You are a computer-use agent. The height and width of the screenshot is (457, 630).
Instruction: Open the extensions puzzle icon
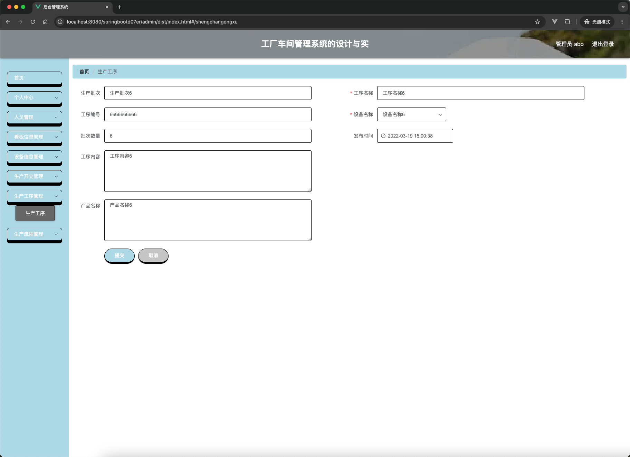coord(567,22)
